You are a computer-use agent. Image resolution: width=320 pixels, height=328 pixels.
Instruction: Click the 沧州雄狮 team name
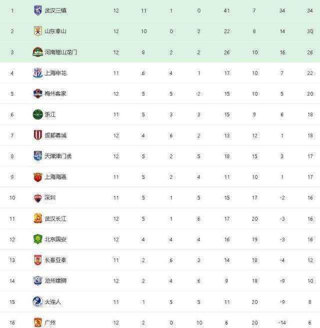[55, 280]
